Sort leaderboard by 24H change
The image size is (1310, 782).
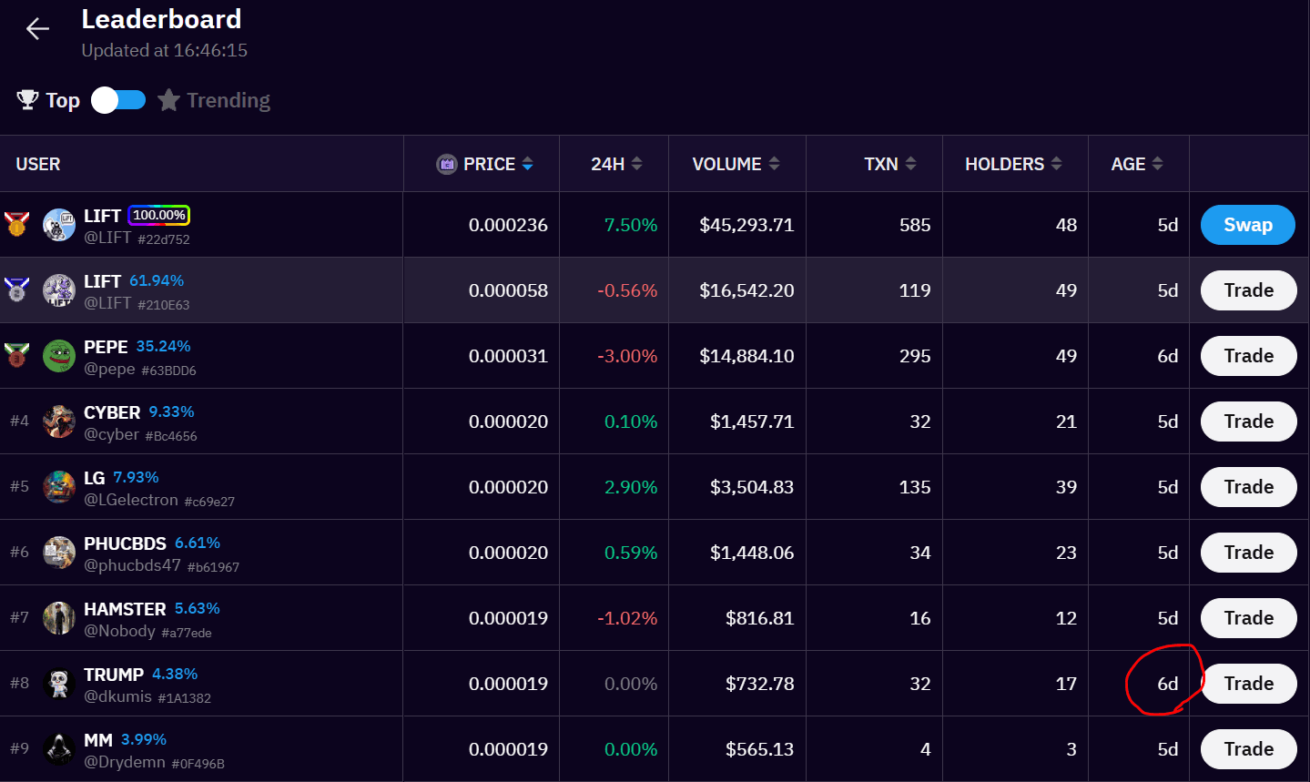click(x=616, y=164)
